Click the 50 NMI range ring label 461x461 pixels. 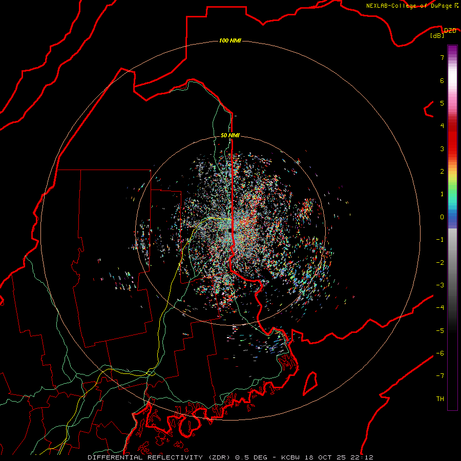click(230, 135)
